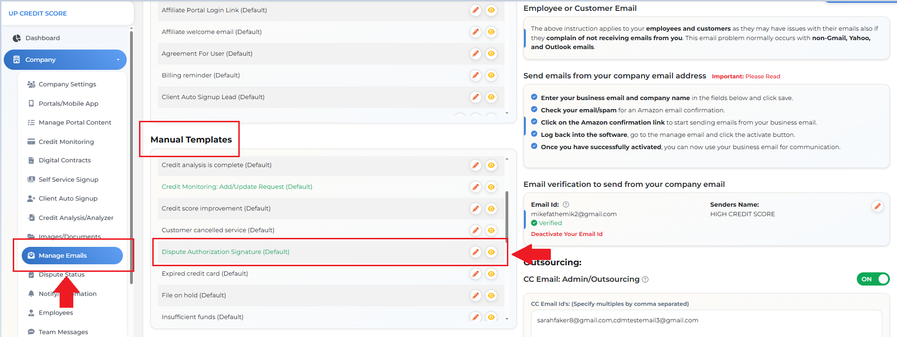Screen dimensions: 897x337
Task: Preview Credit analysis is complete template
Action: pos(491,165)
